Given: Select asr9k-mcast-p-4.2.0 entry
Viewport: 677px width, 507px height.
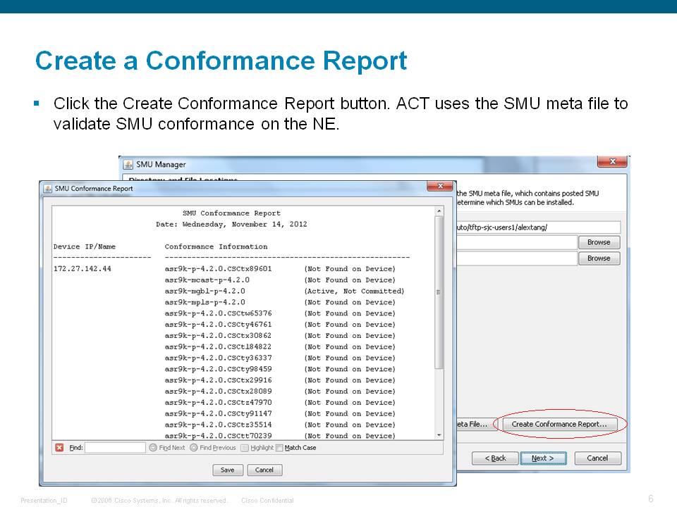Looking at the screenshot, I should coord(207,280).
